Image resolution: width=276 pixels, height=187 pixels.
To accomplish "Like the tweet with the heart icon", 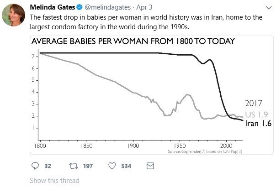I will (112, 166).
